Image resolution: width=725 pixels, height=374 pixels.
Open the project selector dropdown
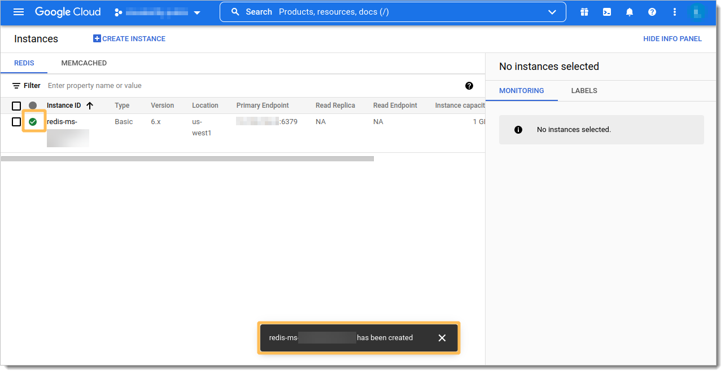tap(158, 12)
